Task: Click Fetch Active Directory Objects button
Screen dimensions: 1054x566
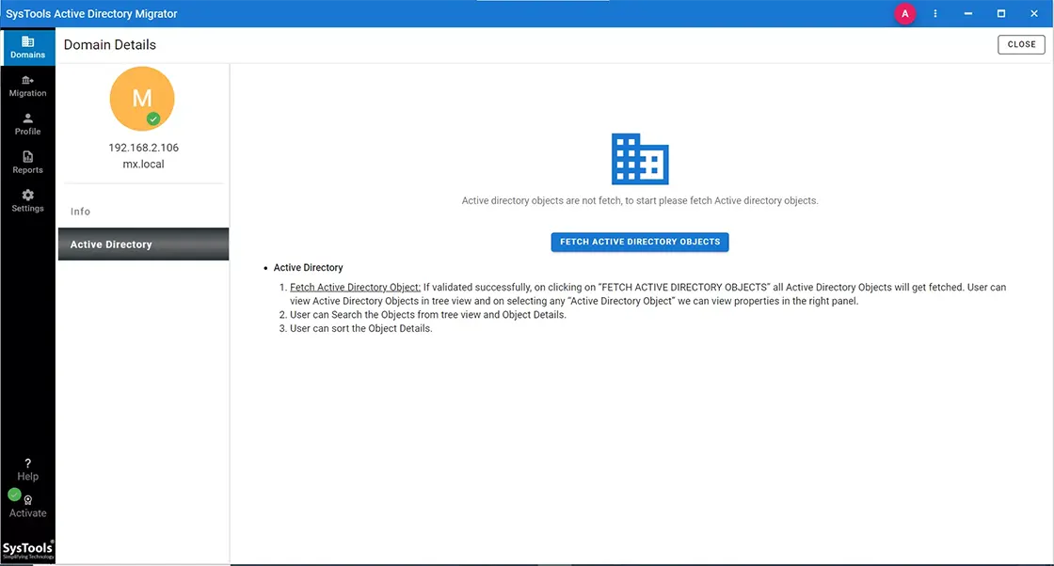Action: [640, 242]
